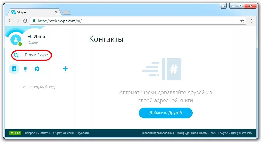Bookmark page using star icon

pyautogui.click(x=242, y=21)
